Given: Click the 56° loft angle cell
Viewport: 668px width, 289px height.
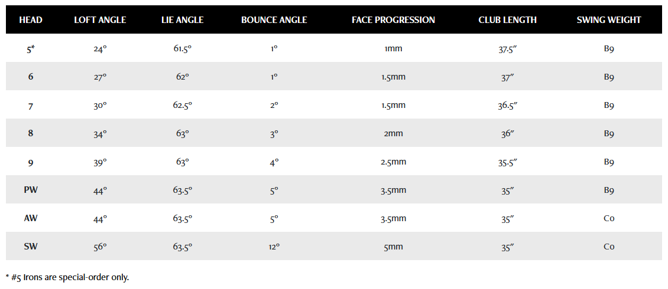Looking at the screenshot, I should (x=100, y=247).
